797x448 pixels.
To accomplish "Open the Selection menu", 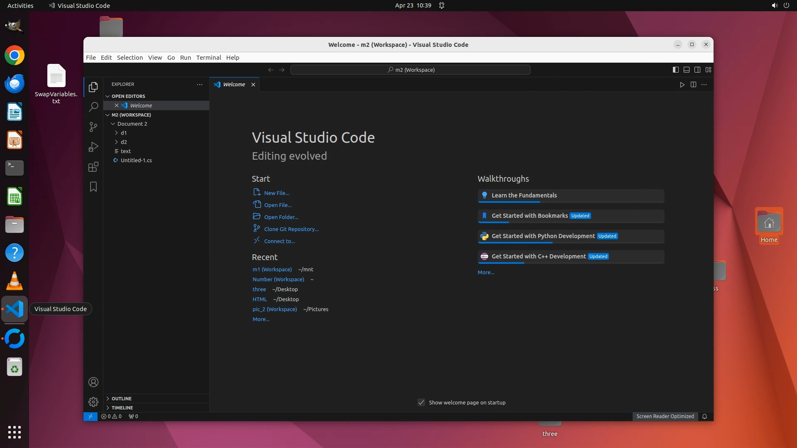I will tap(130, 58).
